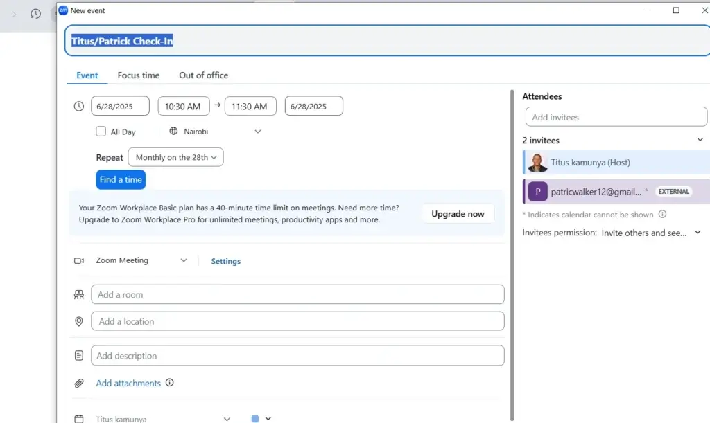Screen dimensions: 710x423
Task: Select Titus kamunya (Host) attendee row
Action: click(x=616, y=162)
